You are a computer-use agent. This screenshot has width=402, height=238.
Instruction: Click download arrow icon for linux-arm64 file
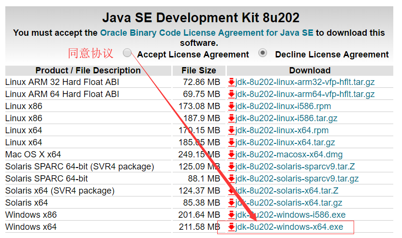(232, 94)
